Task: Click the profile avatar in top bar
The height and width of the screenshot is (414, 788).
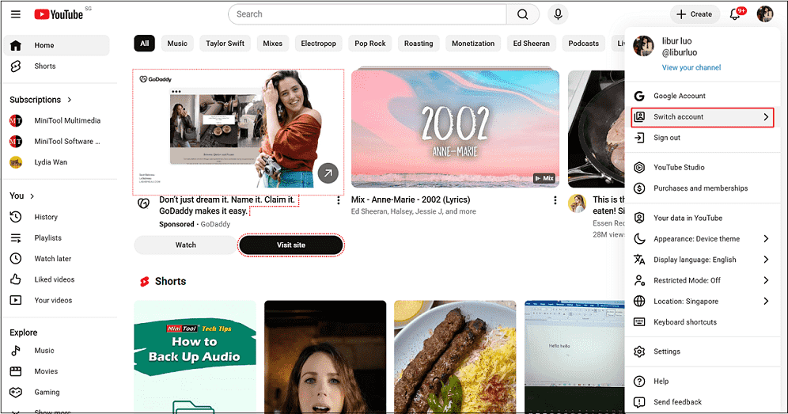Action: (x=765, y=14)
